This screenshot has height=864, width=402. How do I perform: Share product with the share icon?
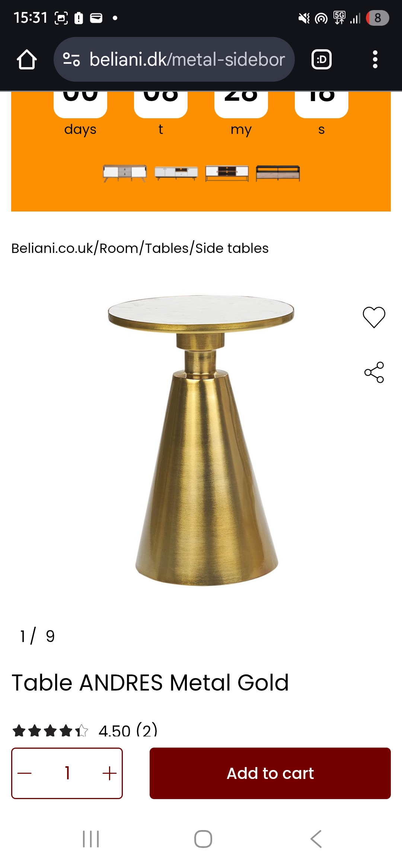point(374,372)
